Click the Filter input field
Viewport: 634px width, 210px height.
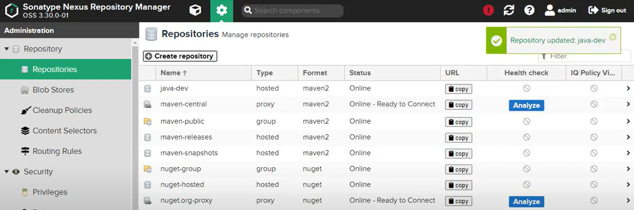point(585,57)
